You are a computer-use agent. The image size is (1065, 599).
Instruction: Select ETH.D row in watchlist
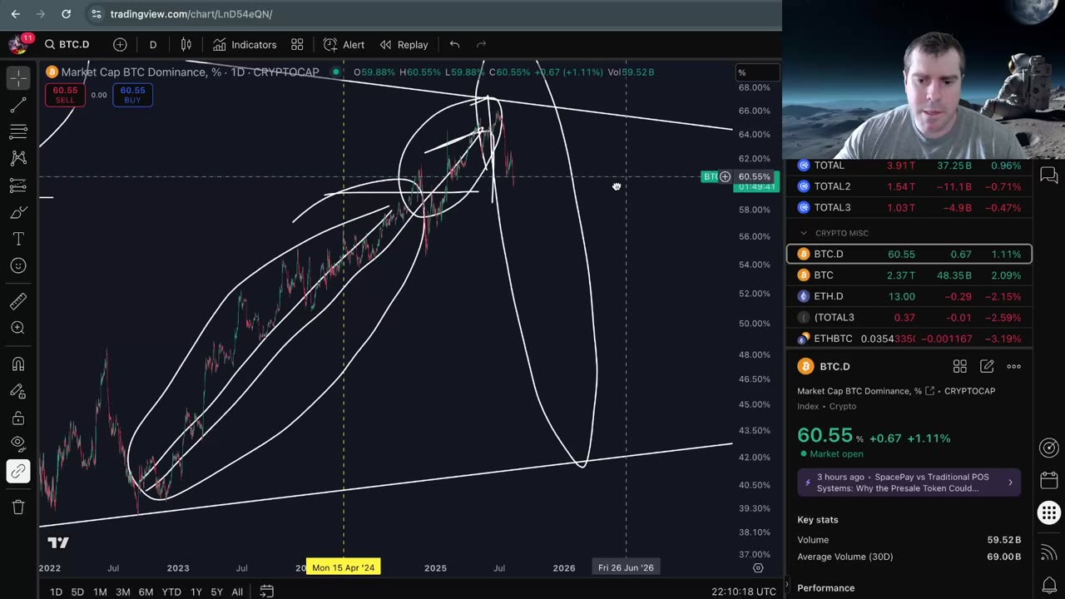[x=909, y=296]
